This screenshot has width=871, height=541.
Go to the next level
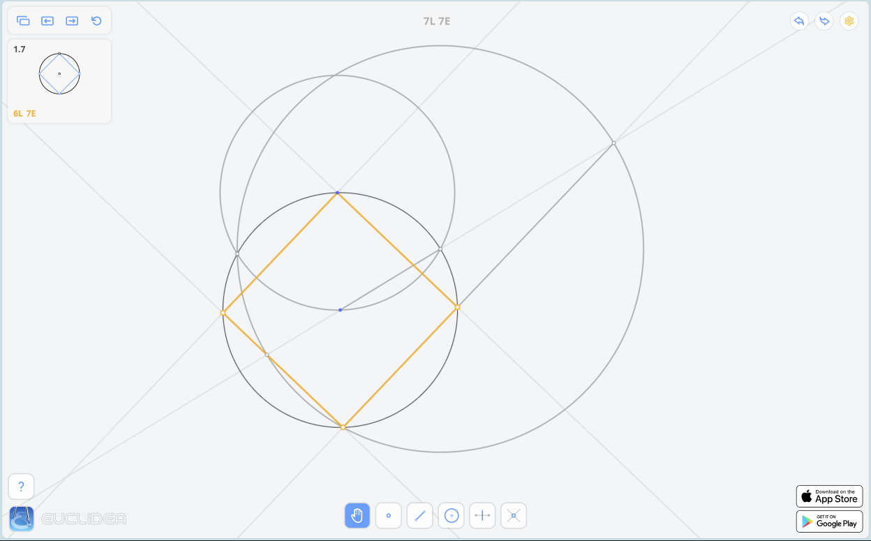point(72,21)
